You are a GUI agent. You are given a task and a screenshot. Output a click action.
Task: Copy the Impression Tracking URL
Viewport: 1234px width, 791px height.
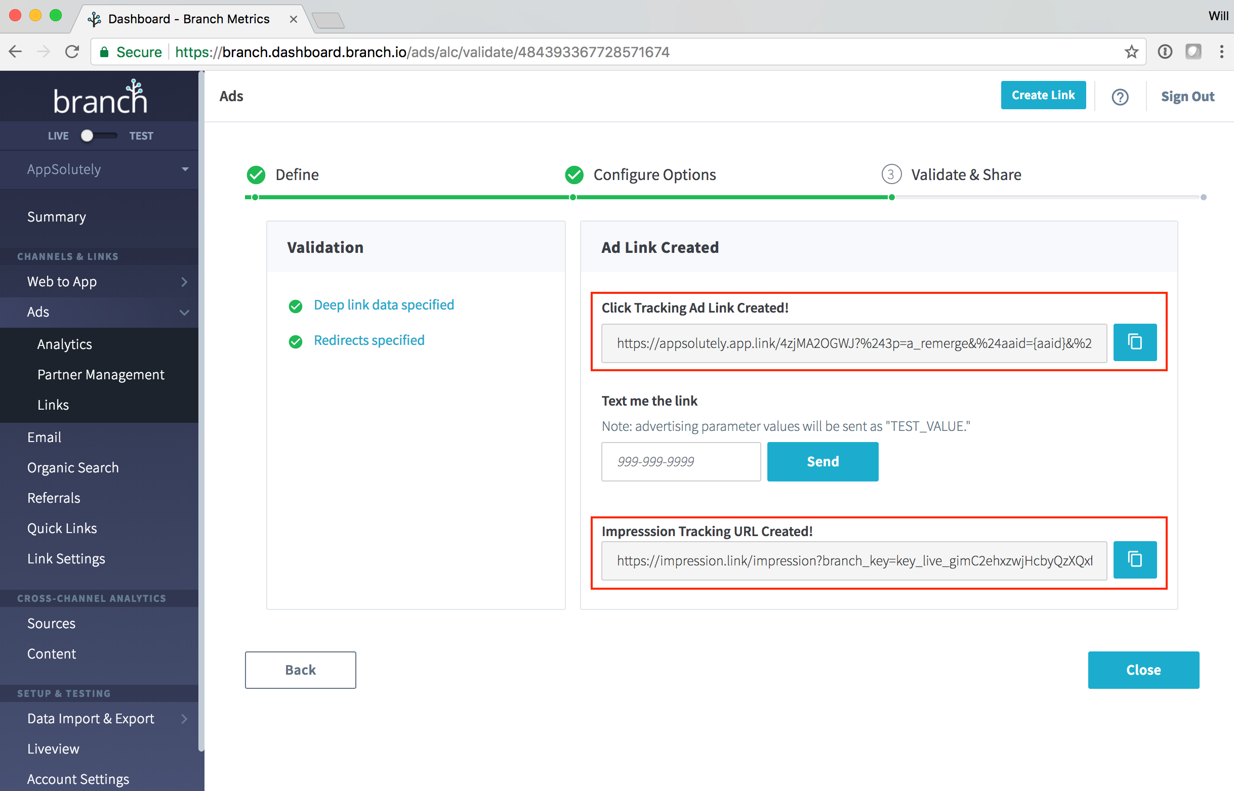(1135, 560)
